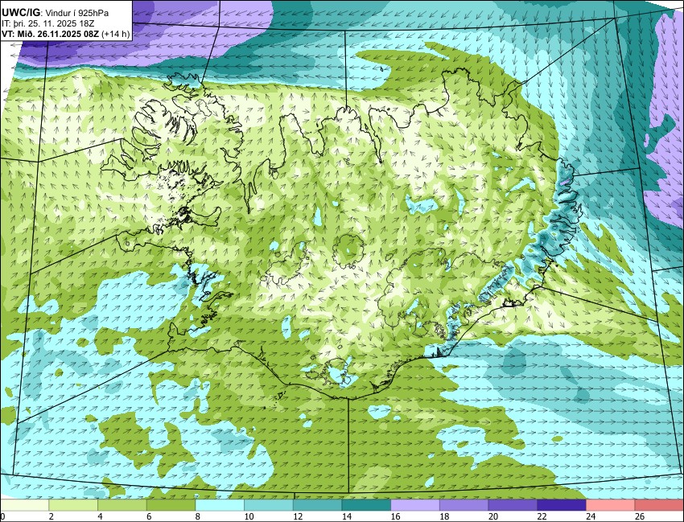Click the pale yellow 0–2 legend swatch
Viewport: 684px width, 522px height.
point(24,505)
